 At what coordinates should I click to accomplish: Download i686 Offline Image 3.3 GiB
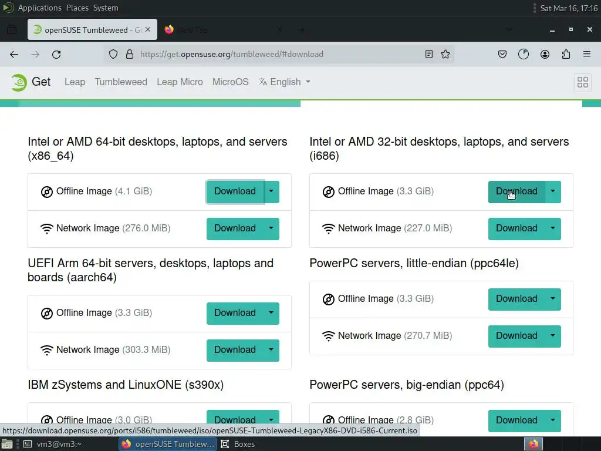[x=516, y=192]
